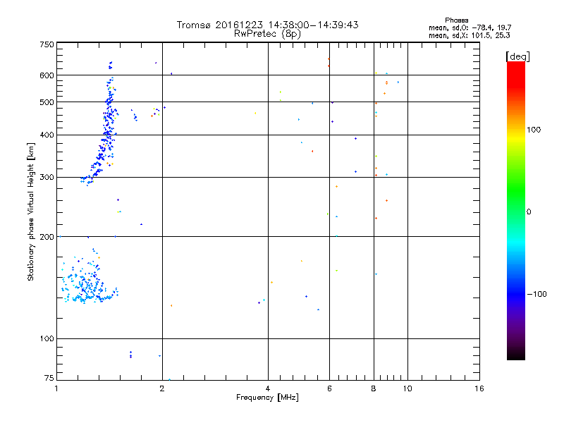Click the black bottom of the colorbar

516,355
